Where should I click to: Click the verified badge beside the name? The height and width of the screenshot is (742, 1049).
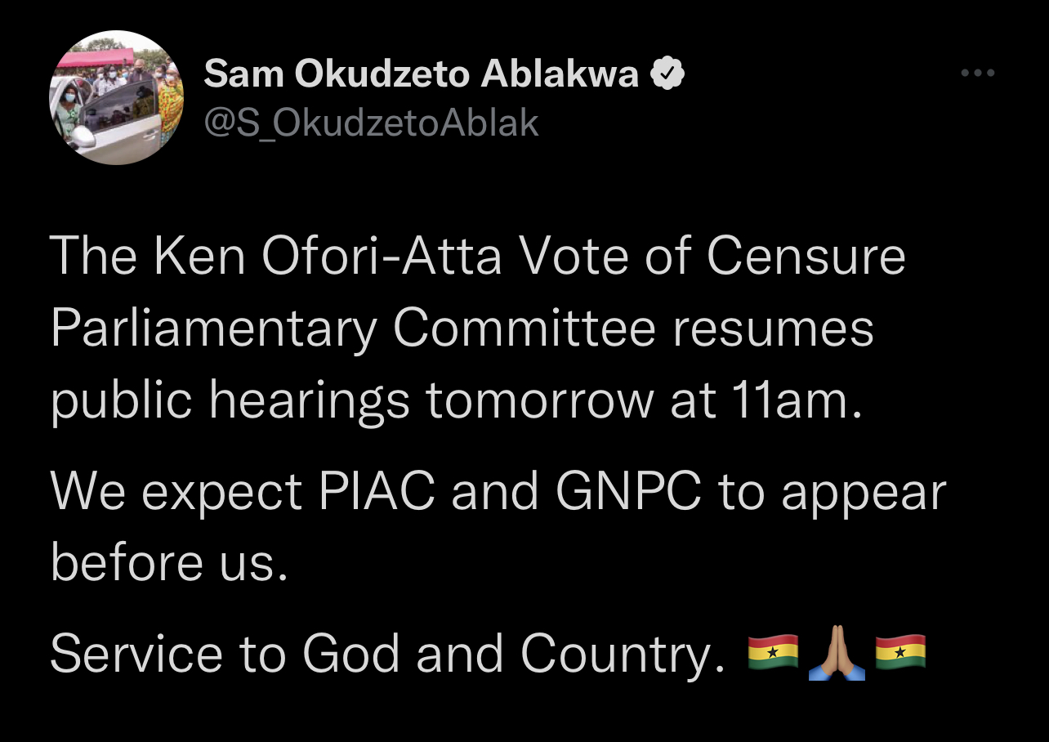tap(667, 74)
